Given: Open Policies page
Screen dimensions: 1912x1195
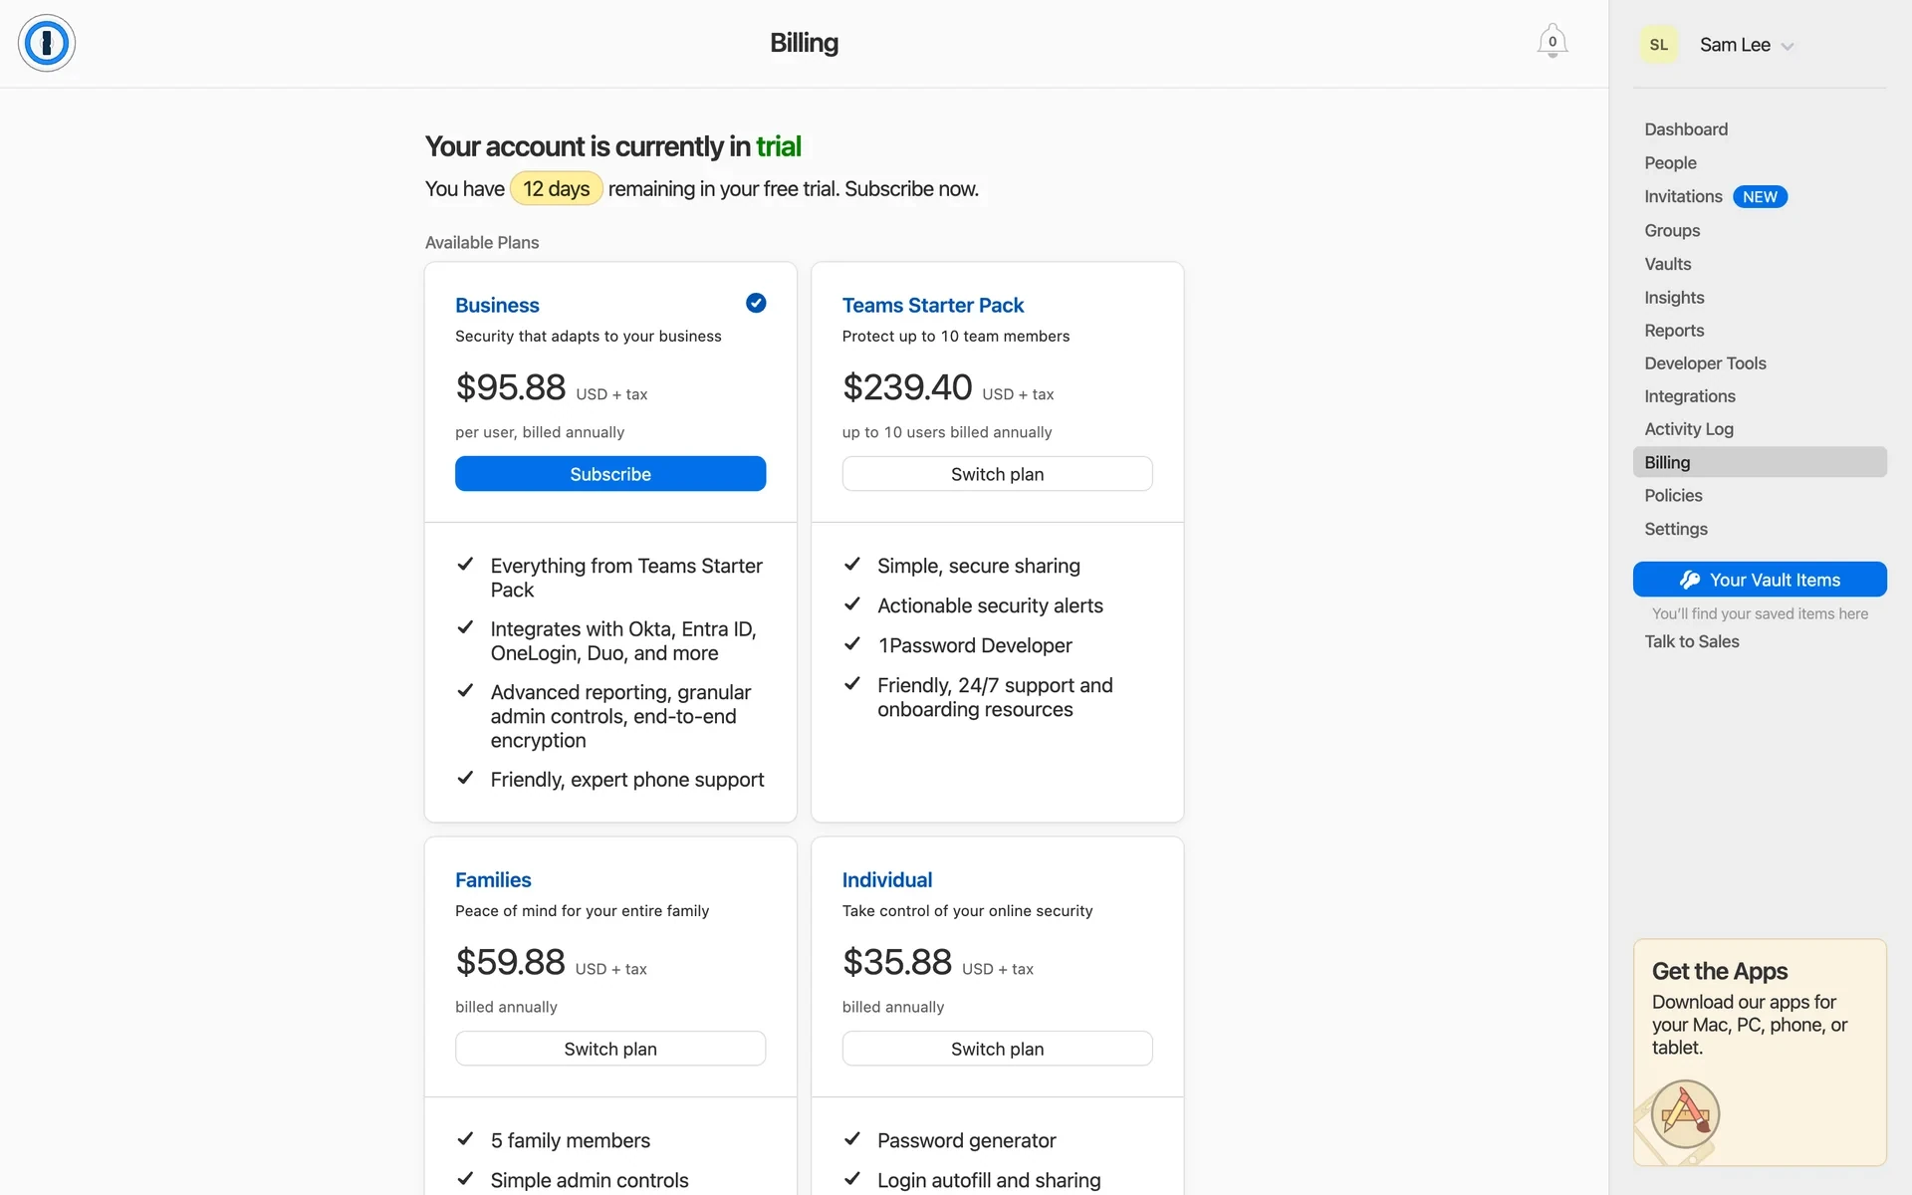Looking at the screenshot, I should 1673,496.
